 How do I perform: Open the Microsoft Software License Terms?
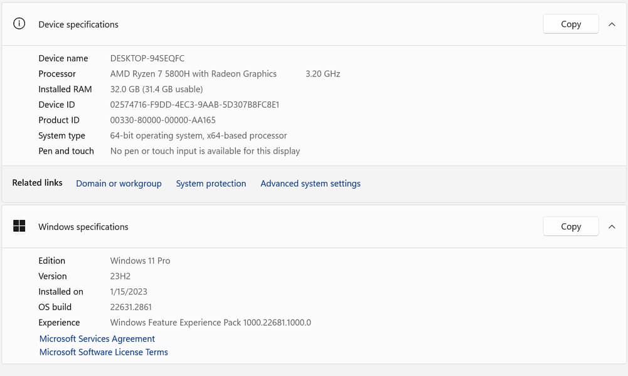coord(104,352)
